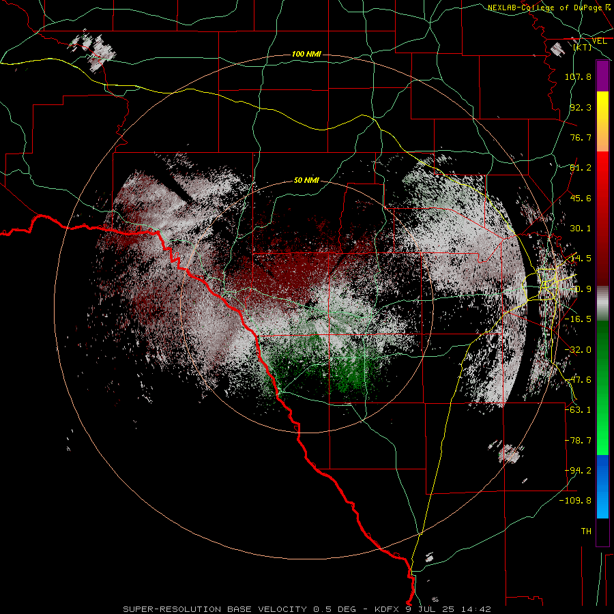Click the -32.0 velocity scale value
The image size is (614, 614).
point(578,349)
